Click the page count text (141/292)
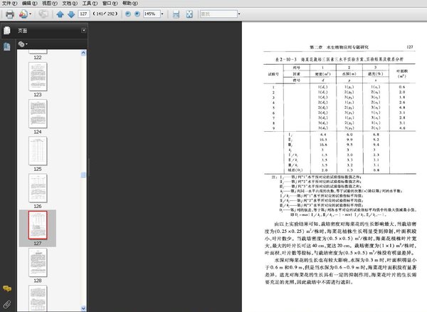This screenshot has height=312, width=427. point(105,14)
